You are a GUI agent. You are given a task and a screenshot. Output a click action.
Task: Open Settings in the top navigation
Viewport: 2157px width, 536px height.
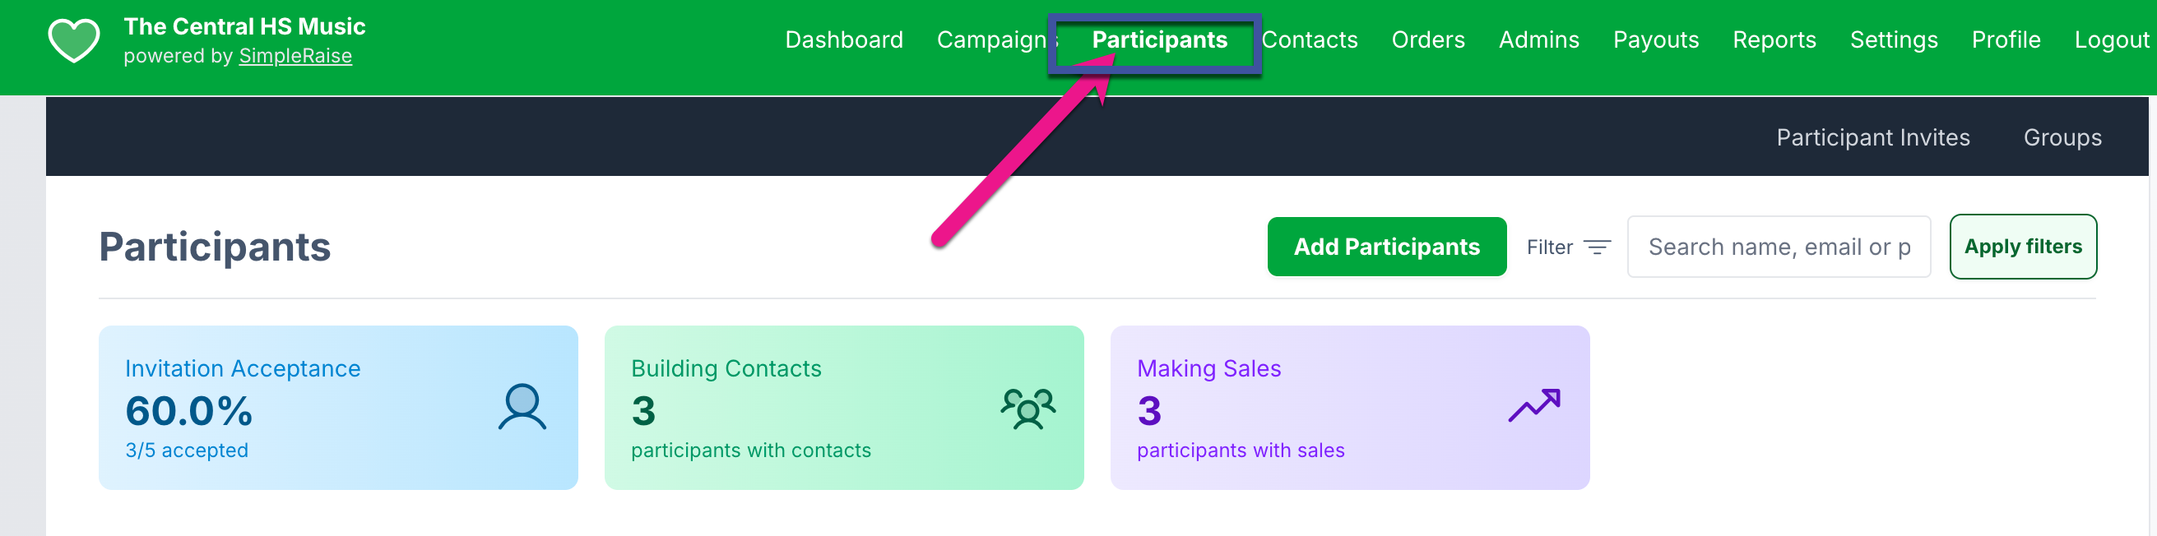point(1893,40)
